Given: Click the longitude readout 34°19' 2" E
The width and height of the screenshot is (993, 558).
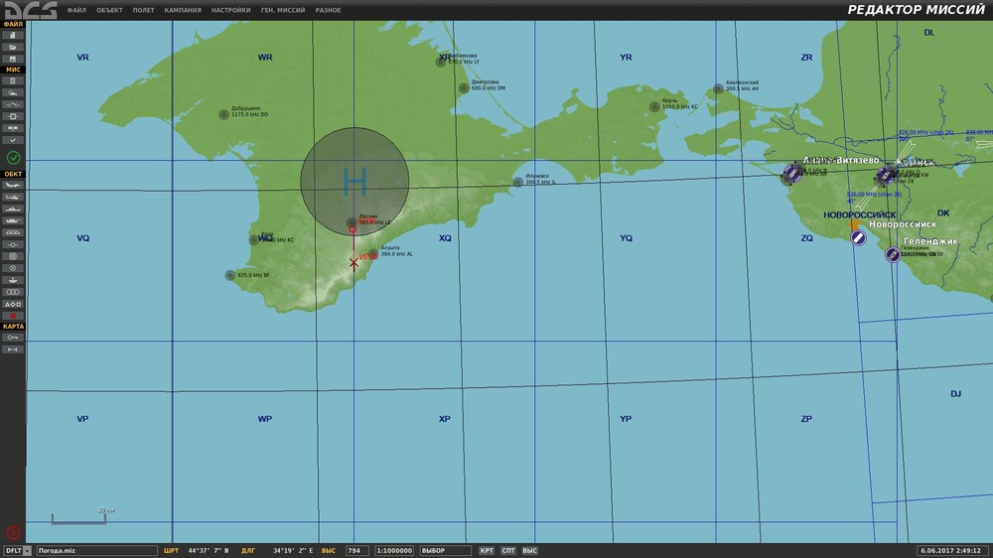Looking at the screenshot, I should point(293,550).
